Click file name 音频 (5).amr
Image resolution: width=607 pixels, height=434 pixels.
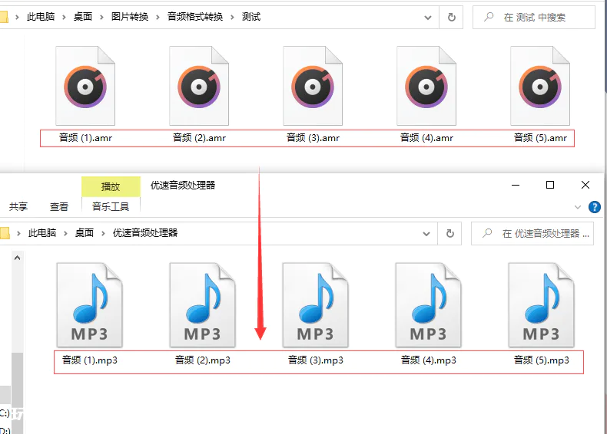[x=540, y=138]
